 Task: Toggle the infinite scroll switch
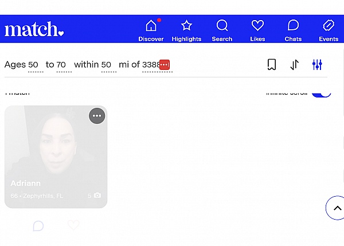click(x=321, y=93)
